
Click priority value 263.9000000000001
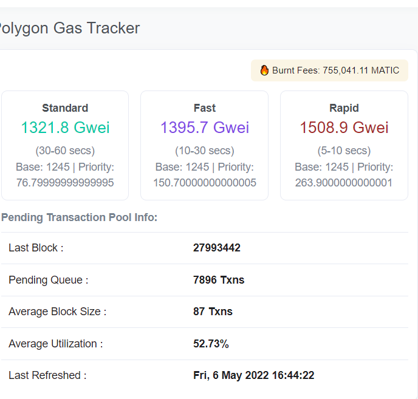coord(344,183)
